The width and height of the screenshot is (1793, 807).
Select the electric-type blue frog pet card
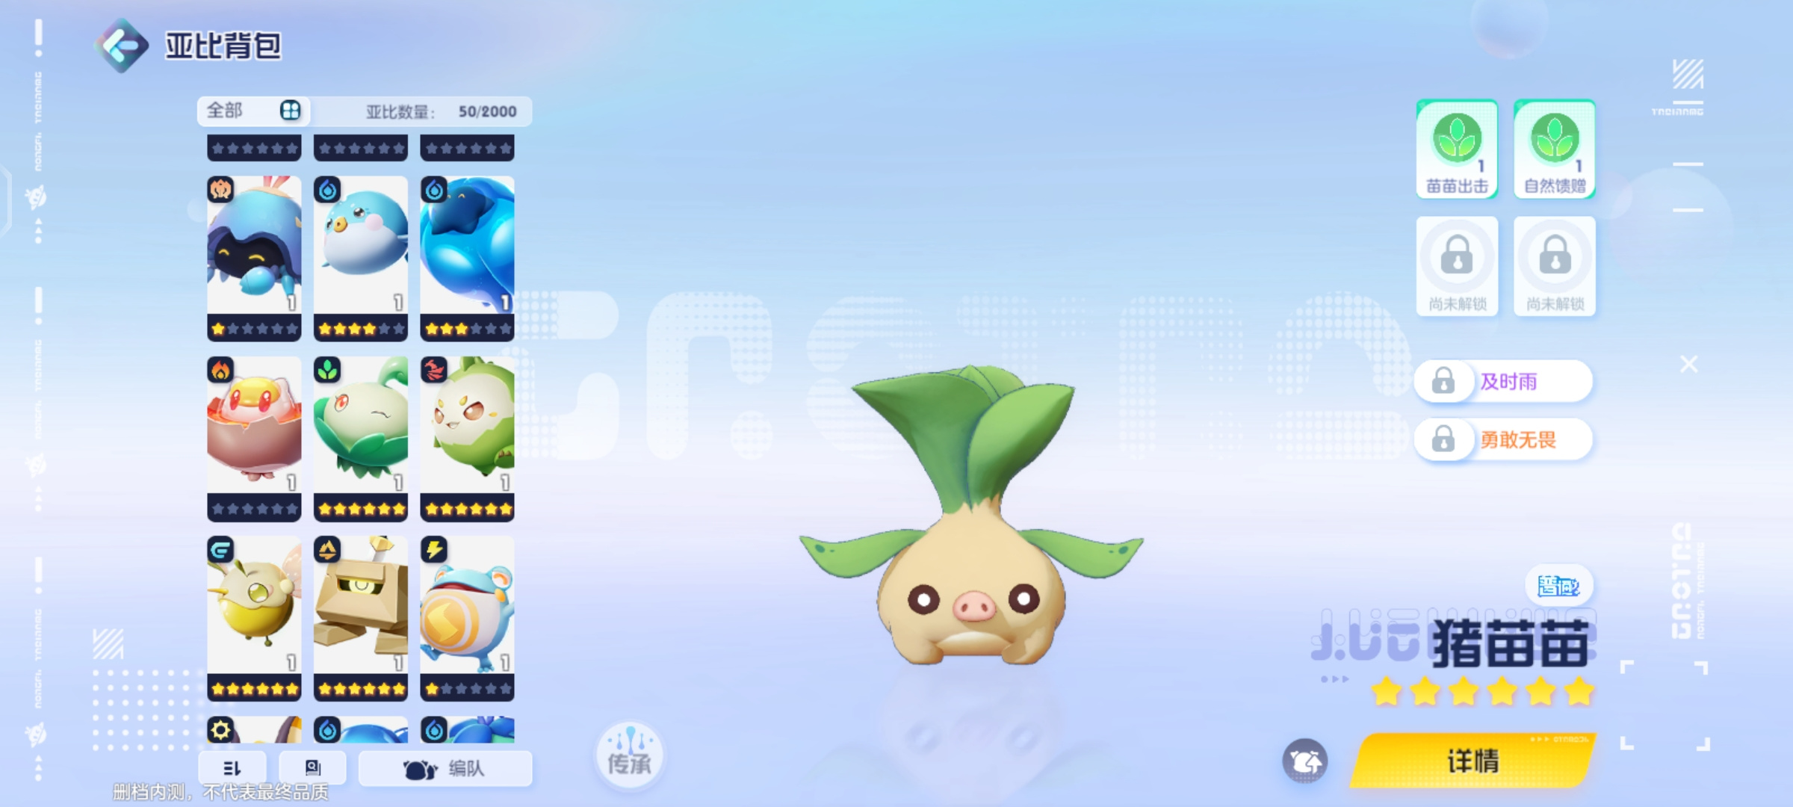click(x=467, y=618)
